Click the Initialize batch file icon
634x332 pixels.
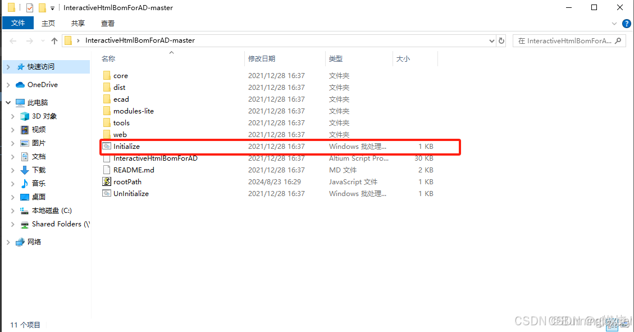coord(107,147)
